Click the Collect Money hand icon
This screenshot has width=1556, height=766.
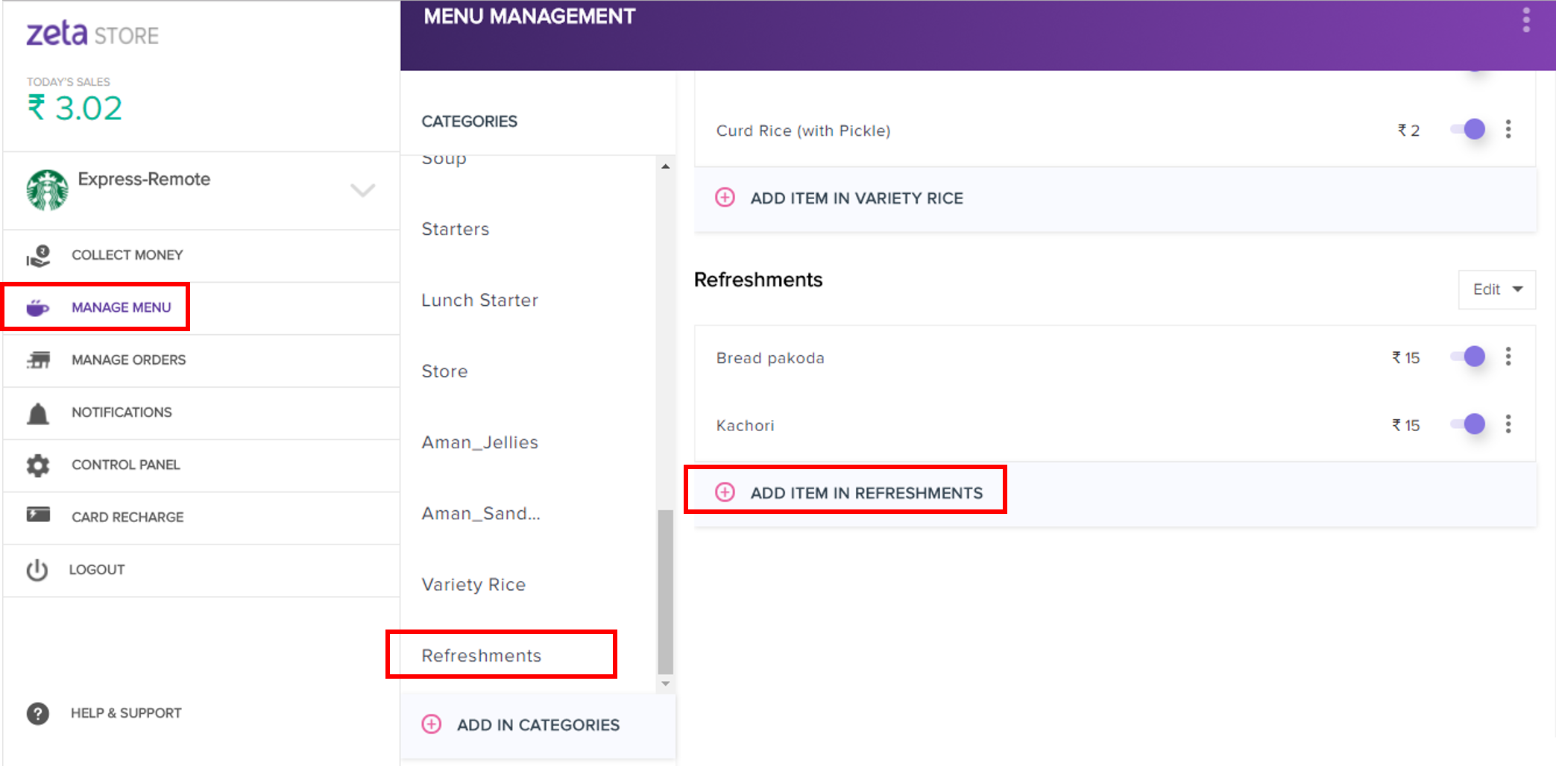(x=38, y=256)
